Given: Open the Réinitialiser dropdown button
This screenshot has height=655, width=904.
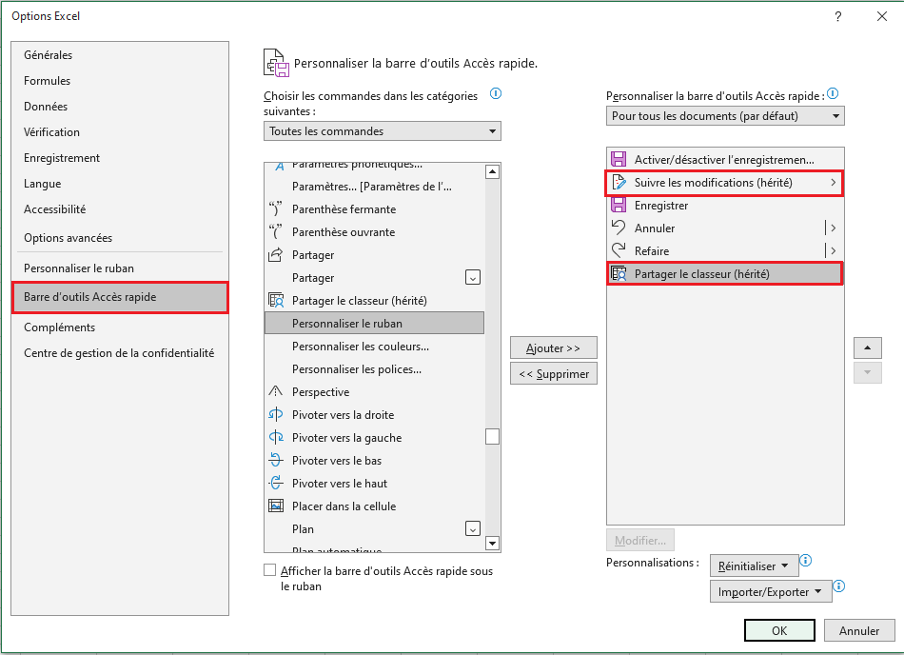Looking at the screenshot, I should (x=754, y=566).
